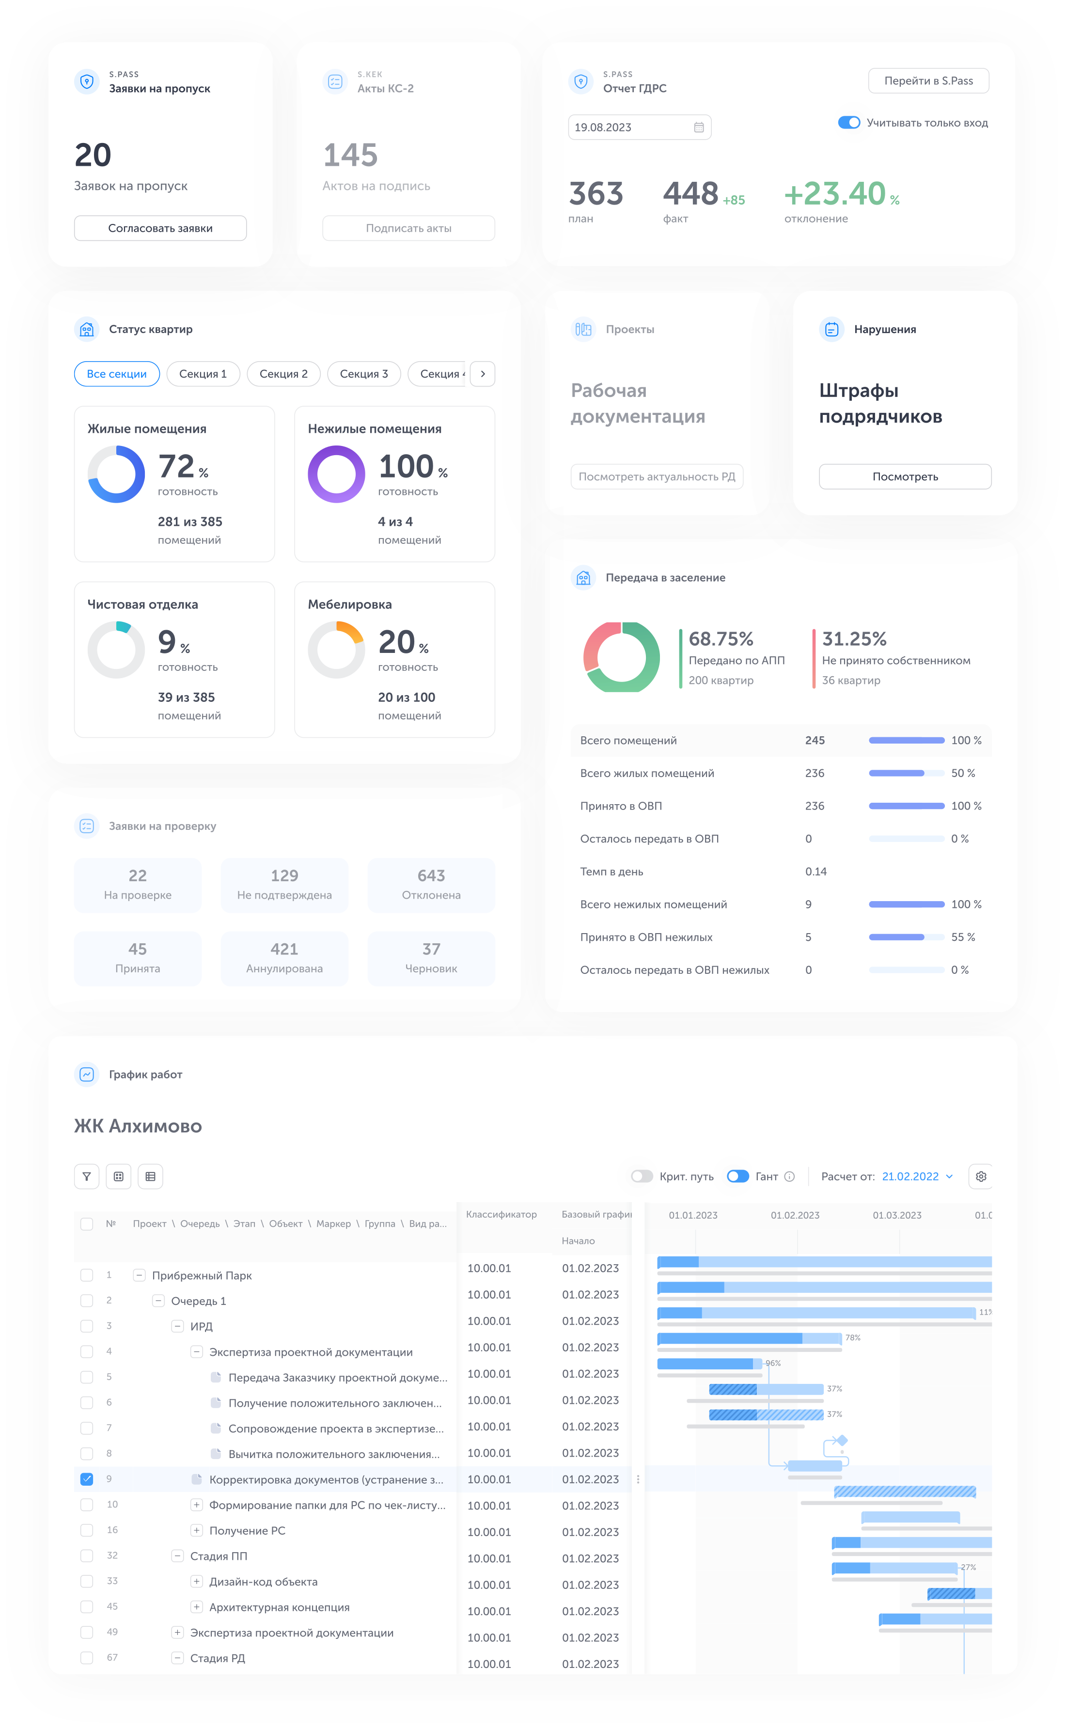Check the row 3 ИРД checkbox
The width and height of the screenshot is (1066, 1730).
tap(87, 1326)
